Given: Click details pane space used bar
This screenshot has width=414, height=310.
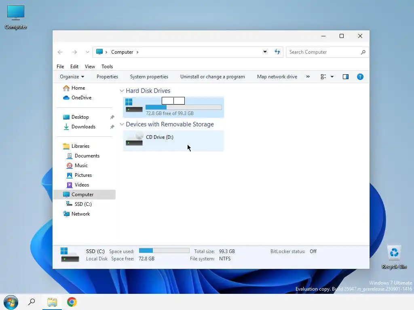Looking at the screenshot, I should coord(164,250).
